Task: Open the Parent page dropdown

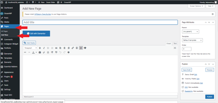Action: coord(190,32)
